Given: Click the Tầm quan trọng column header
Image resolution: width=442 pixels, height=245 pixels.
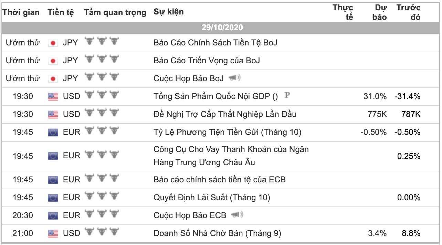Looking at the screenshot, I should (115, 13).
